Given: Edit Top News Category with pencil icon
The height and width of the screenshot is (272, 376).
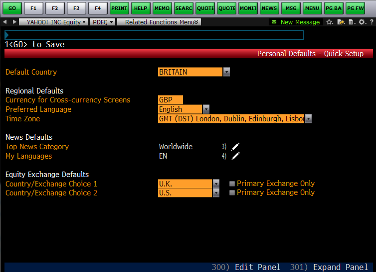Looking at the screenshot, I should 235,147.
